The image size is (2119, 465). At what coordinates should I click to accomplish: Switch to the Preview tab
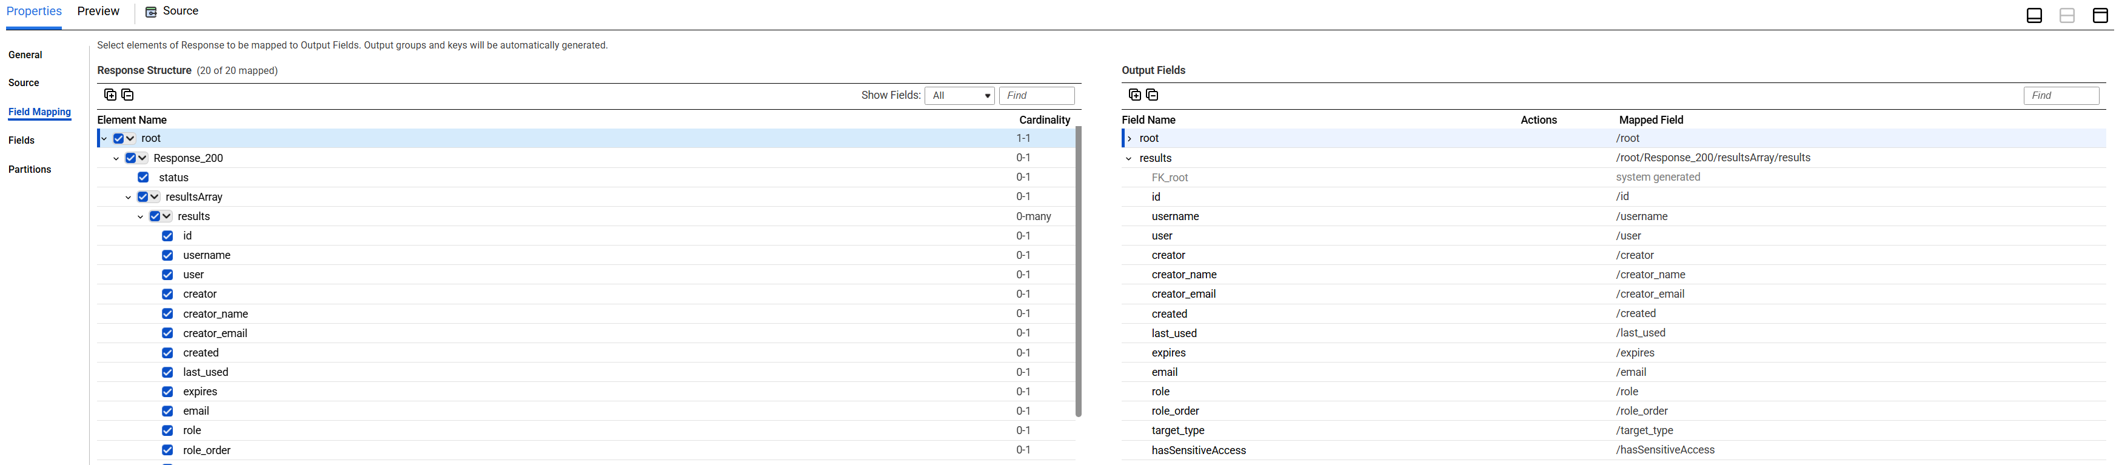click(99, 12)
